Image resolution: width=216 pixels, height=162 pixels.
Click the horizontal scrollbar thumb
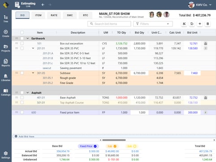[114, 140]
